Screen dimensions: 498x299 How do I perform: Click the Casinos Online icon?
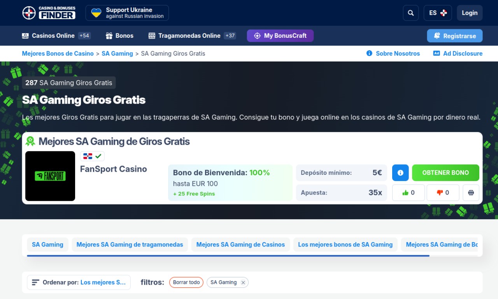pyautogui.click(x=25, y=36)
